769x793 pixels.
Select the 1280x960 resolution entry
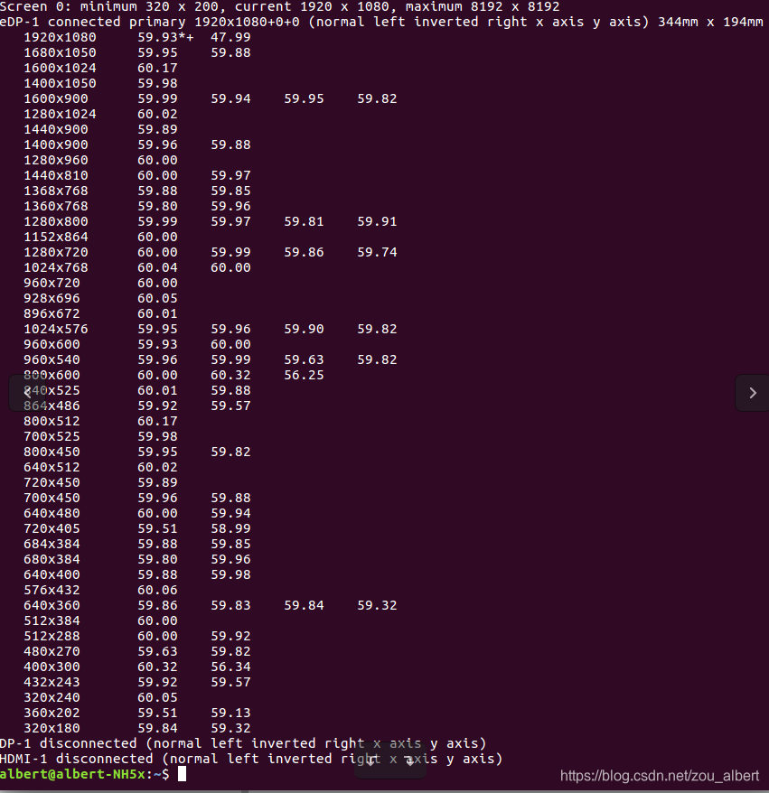56,160
